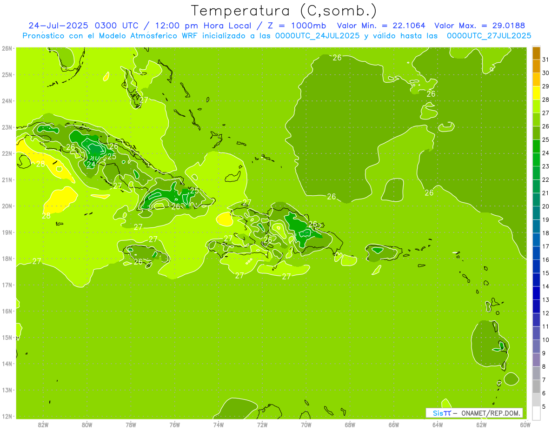
Task: Select the 13N latitude axis label
Action: tap(7, 390)
